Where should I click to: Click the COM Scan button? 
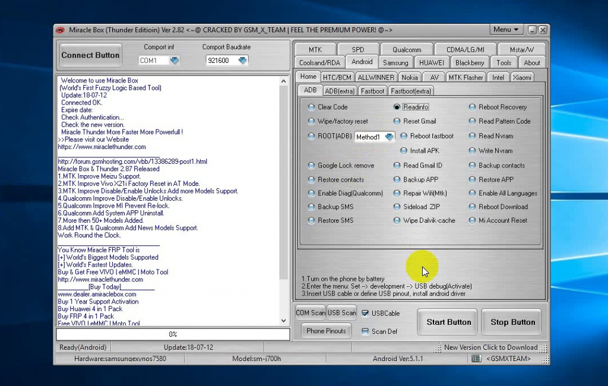pos(310,313)
